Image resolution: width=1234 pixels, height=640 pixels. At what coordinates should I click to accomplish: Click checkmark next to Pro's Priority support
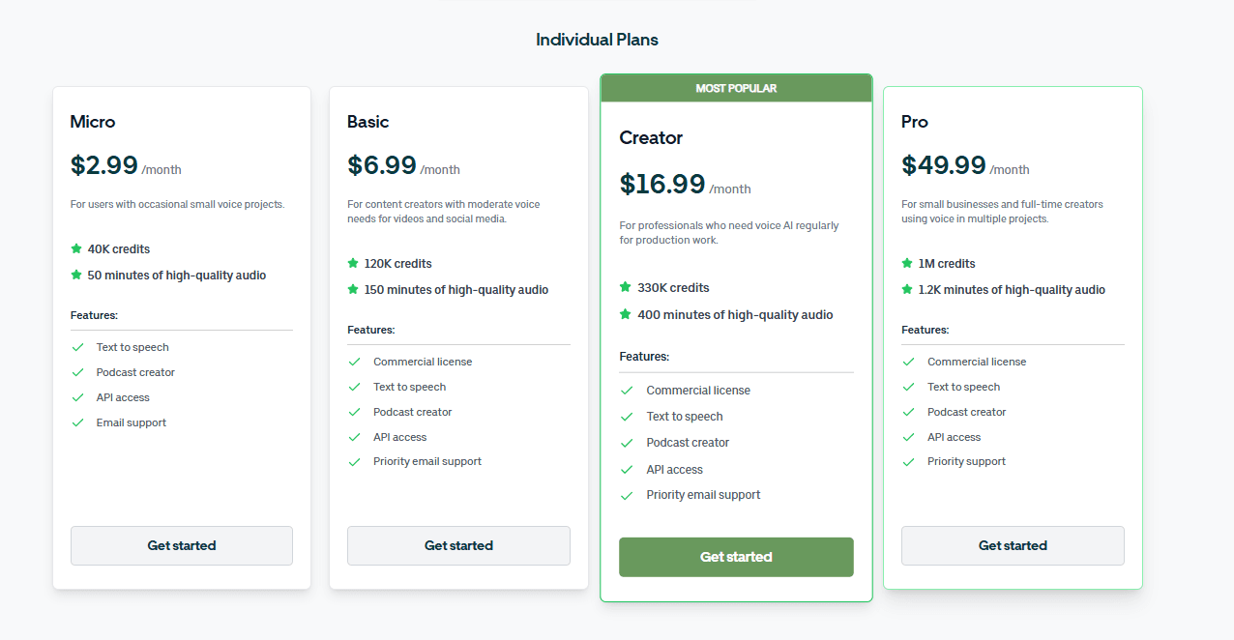(908, 462)
